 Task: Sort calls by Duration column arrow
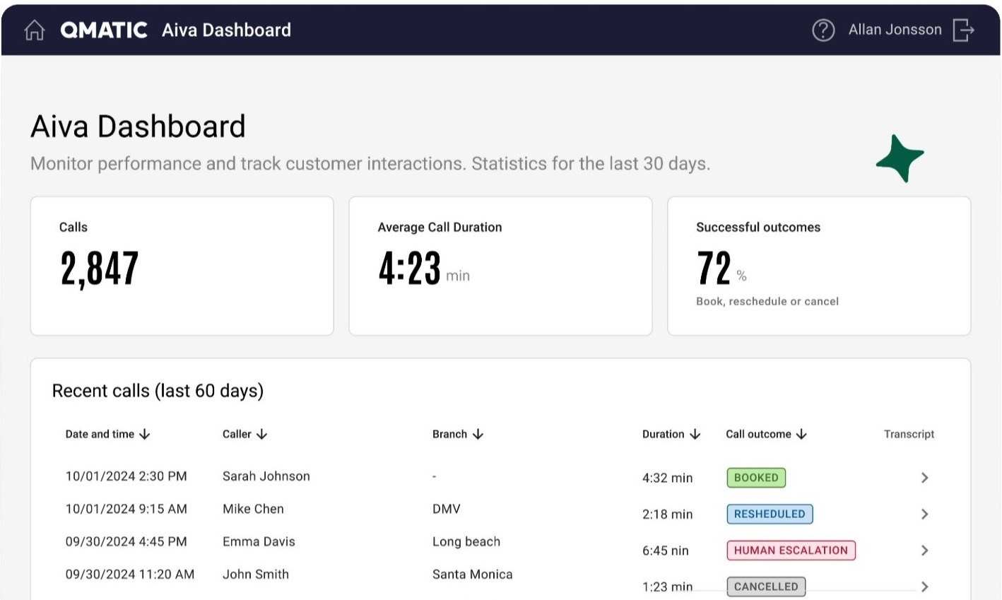tap(695, 434)
